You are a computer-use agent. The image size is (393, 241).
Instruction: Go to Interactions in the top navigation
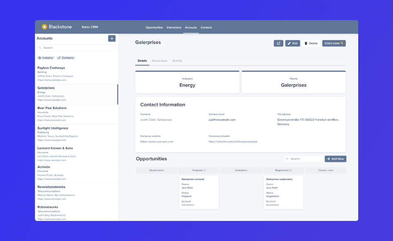[174, 27]
